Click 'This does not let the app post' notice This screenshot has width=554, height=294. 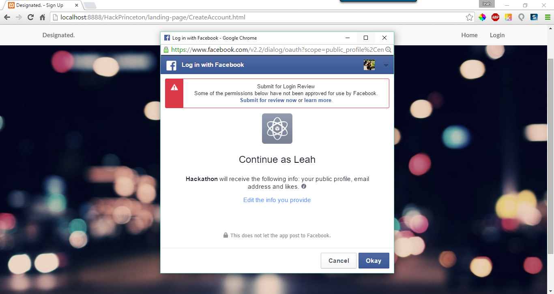[x=280, y=235]
